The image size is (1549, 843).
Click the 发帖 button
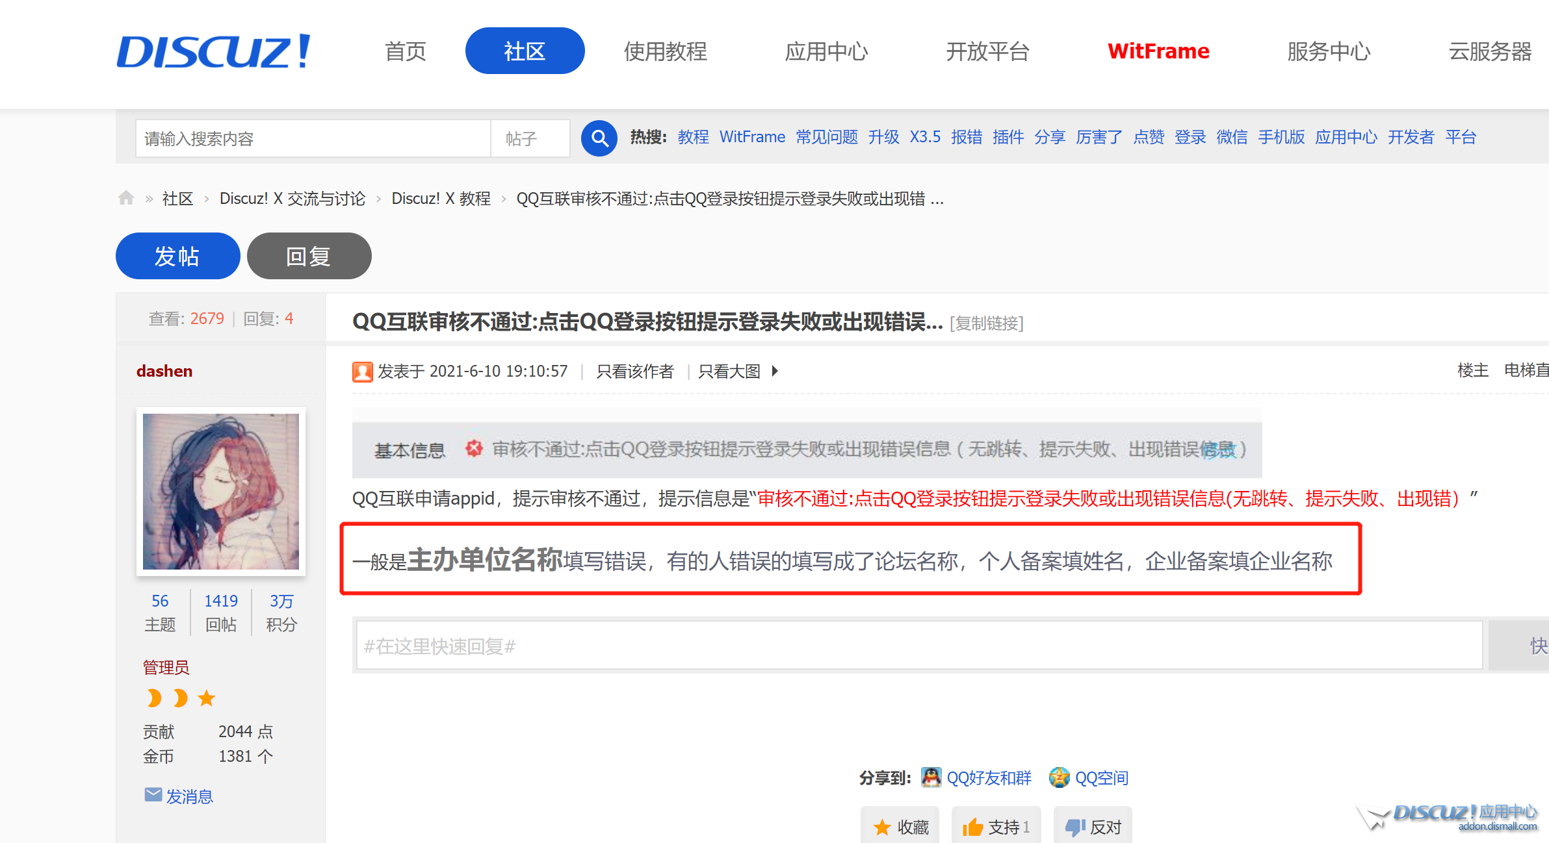177,256
